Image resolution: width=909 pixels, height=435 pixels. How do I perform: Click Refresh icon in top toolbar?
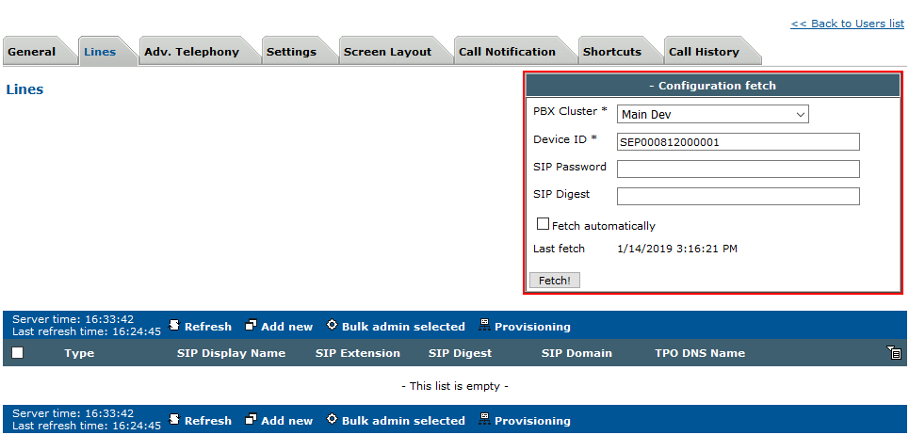(174, 326)
